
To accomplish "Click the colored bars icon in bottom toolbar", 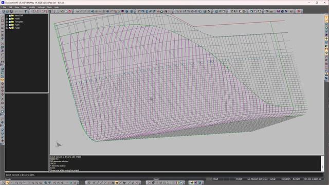I will point(177,183).
